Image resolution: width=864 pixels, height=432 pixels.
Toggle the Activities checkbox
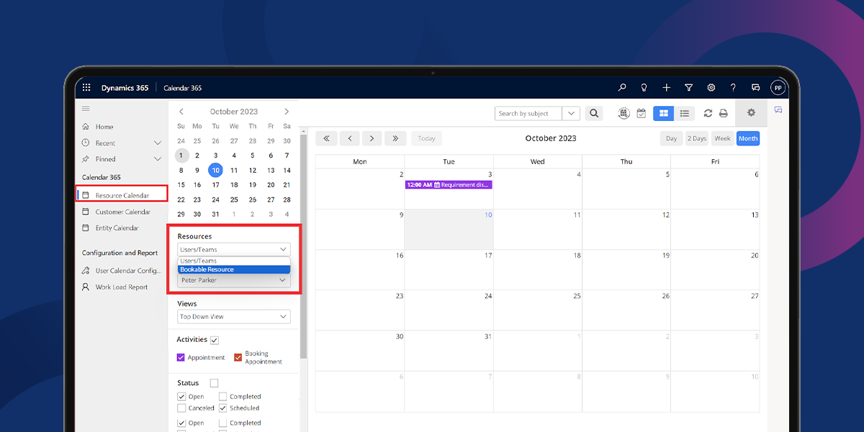(x=215, y=340)
